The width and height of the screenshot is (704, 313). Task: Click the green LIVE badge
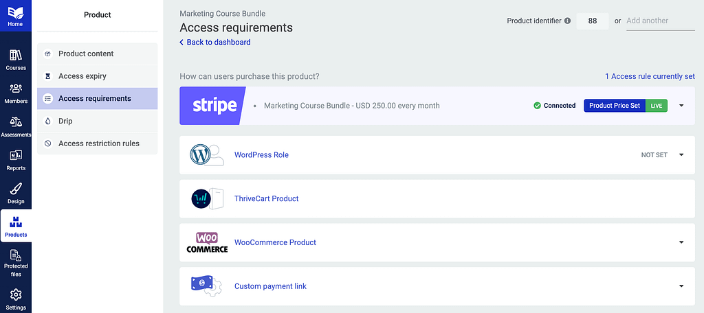point(657,106)
